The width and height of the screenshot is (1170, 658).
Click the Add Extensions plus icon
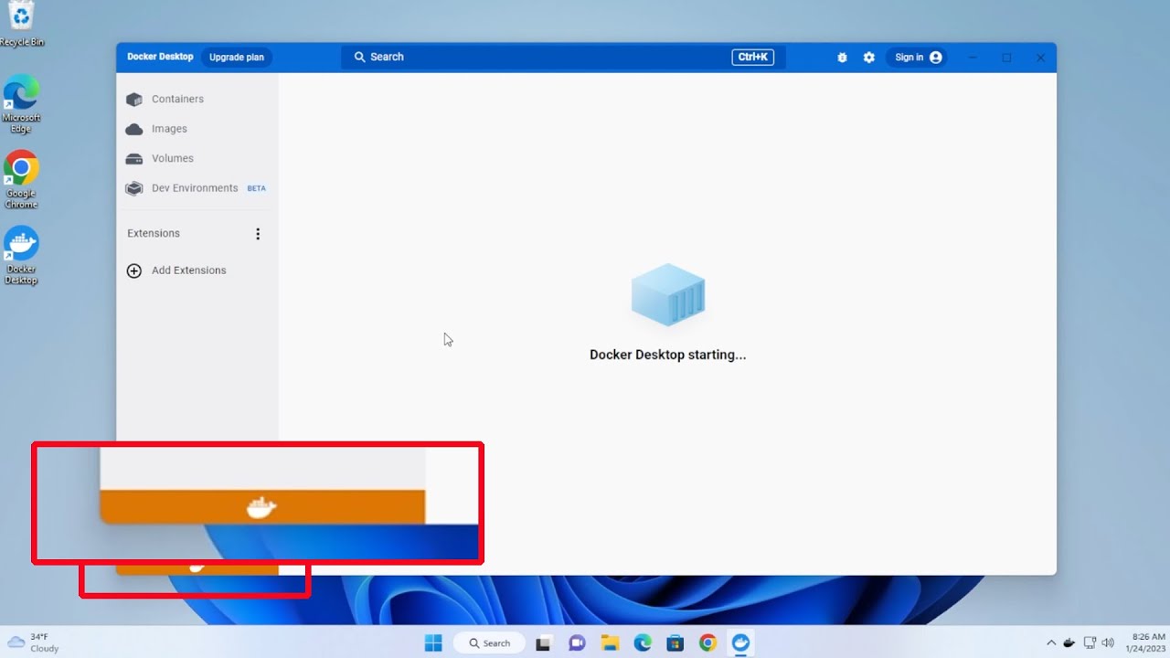point(134,271)
